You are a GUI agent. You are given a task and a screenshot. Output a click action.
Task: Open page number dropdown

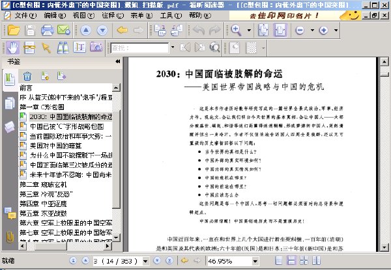tap(145, 261)
